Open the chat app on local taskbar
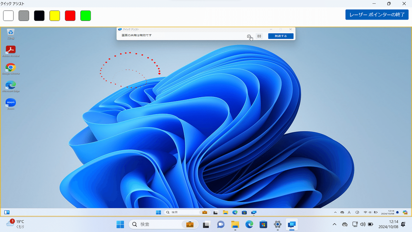412x232 pixels. point(220,224)
